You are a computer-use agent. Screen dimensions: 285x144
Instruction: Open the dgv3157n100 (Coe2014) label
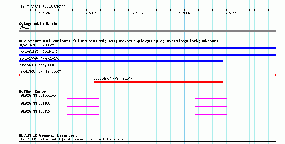click(x=39, y=45)
